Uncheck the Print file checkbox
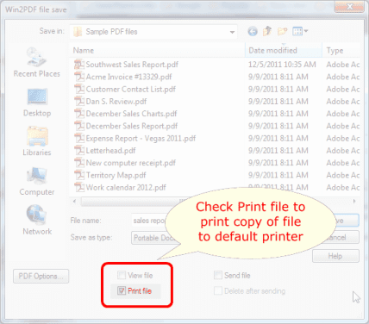 point(122,291)
